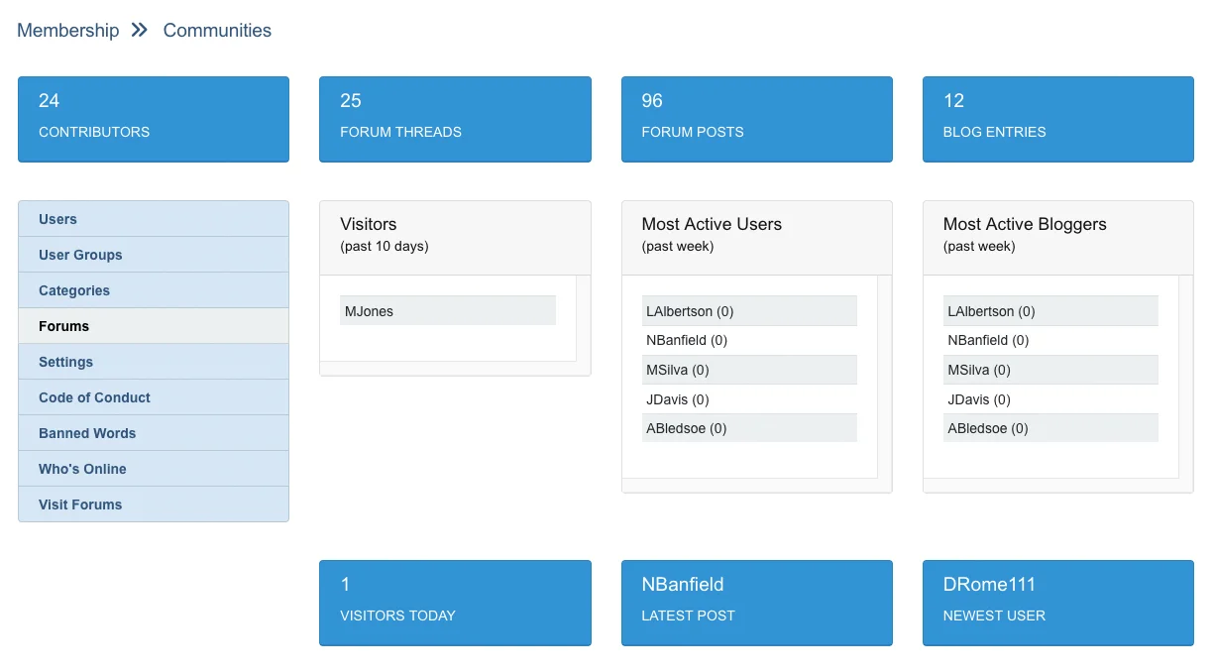Click the Latest Post tile showing NBanfield
1213x671 pixels.
(756, 602)
